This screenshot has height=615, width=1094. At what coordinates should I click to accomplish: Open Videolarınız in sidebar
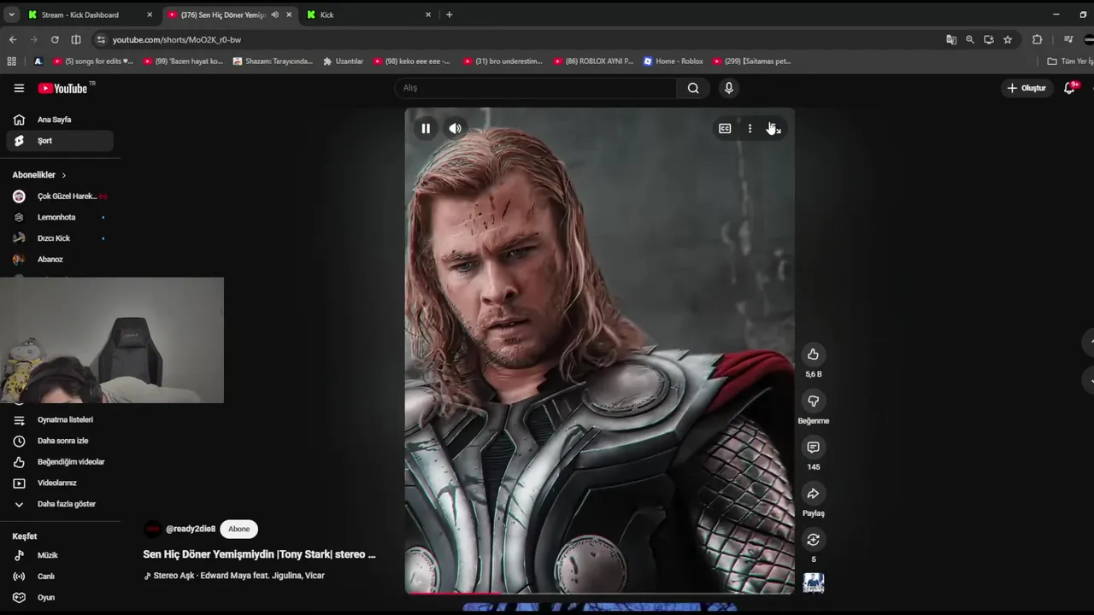(60, 483)
